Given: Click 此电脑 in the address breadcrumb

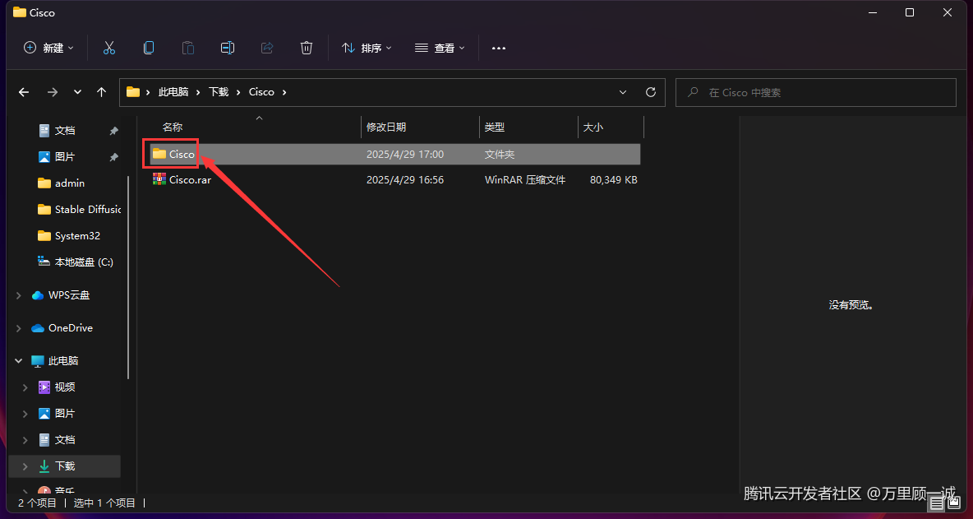Looking at the screenshot, I should [173, 92].
